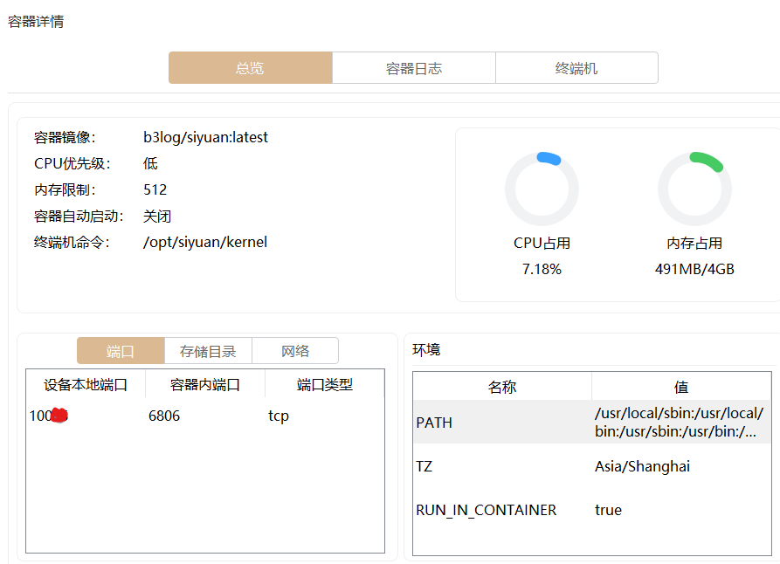Viewport: 780px width, 564px height.
Task: Open the 终端机 terminal tab
Action: 576,68
